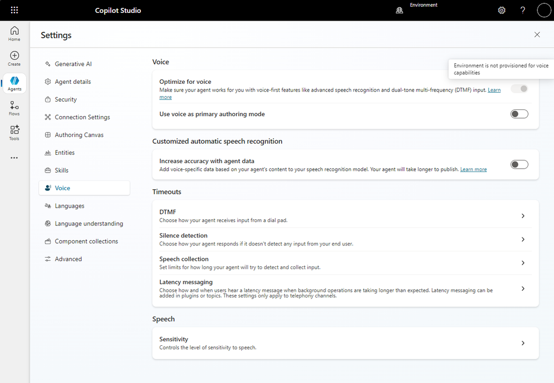Open Flows from the sidebar
Viewport: 554px width, 383px height.
pos(14,108)
